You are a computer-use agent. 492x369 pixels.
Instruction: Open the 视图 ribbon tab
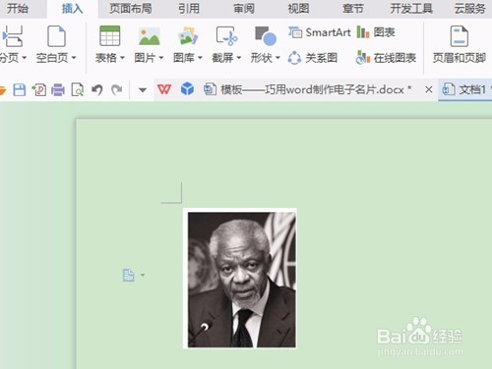tap(298, 9)
